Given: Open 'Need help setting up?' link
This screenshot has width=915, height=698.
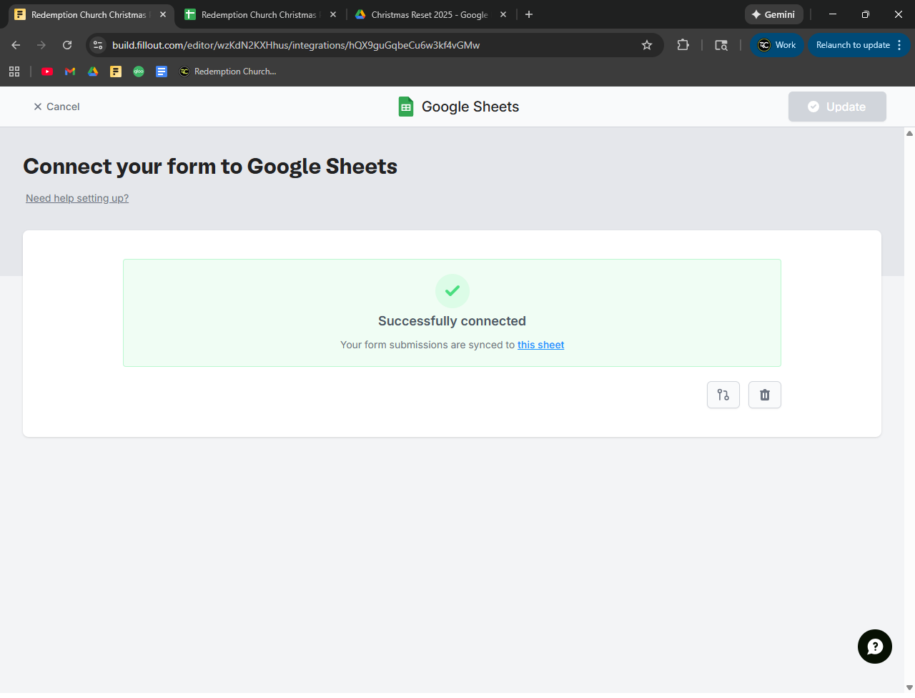Looking at the screenshot, I should [77, 198].
